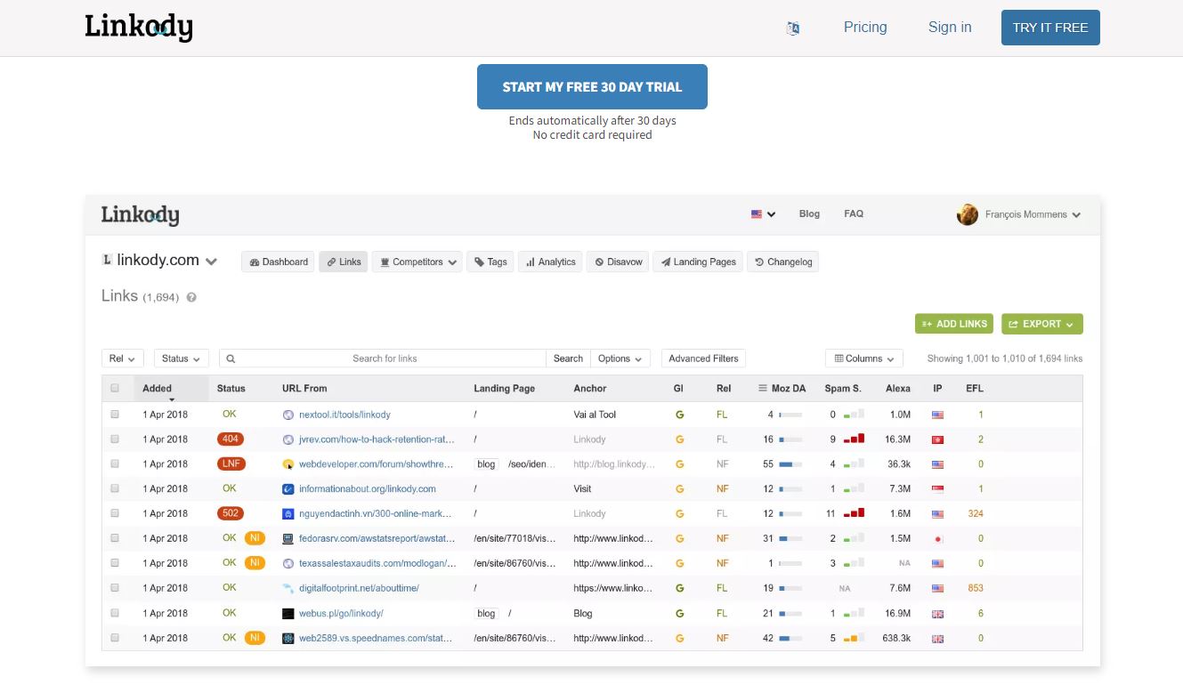Click the ADD LINKS button
Image resolution: width=1183 pixels, height=693 pixels.
(954, 324)
